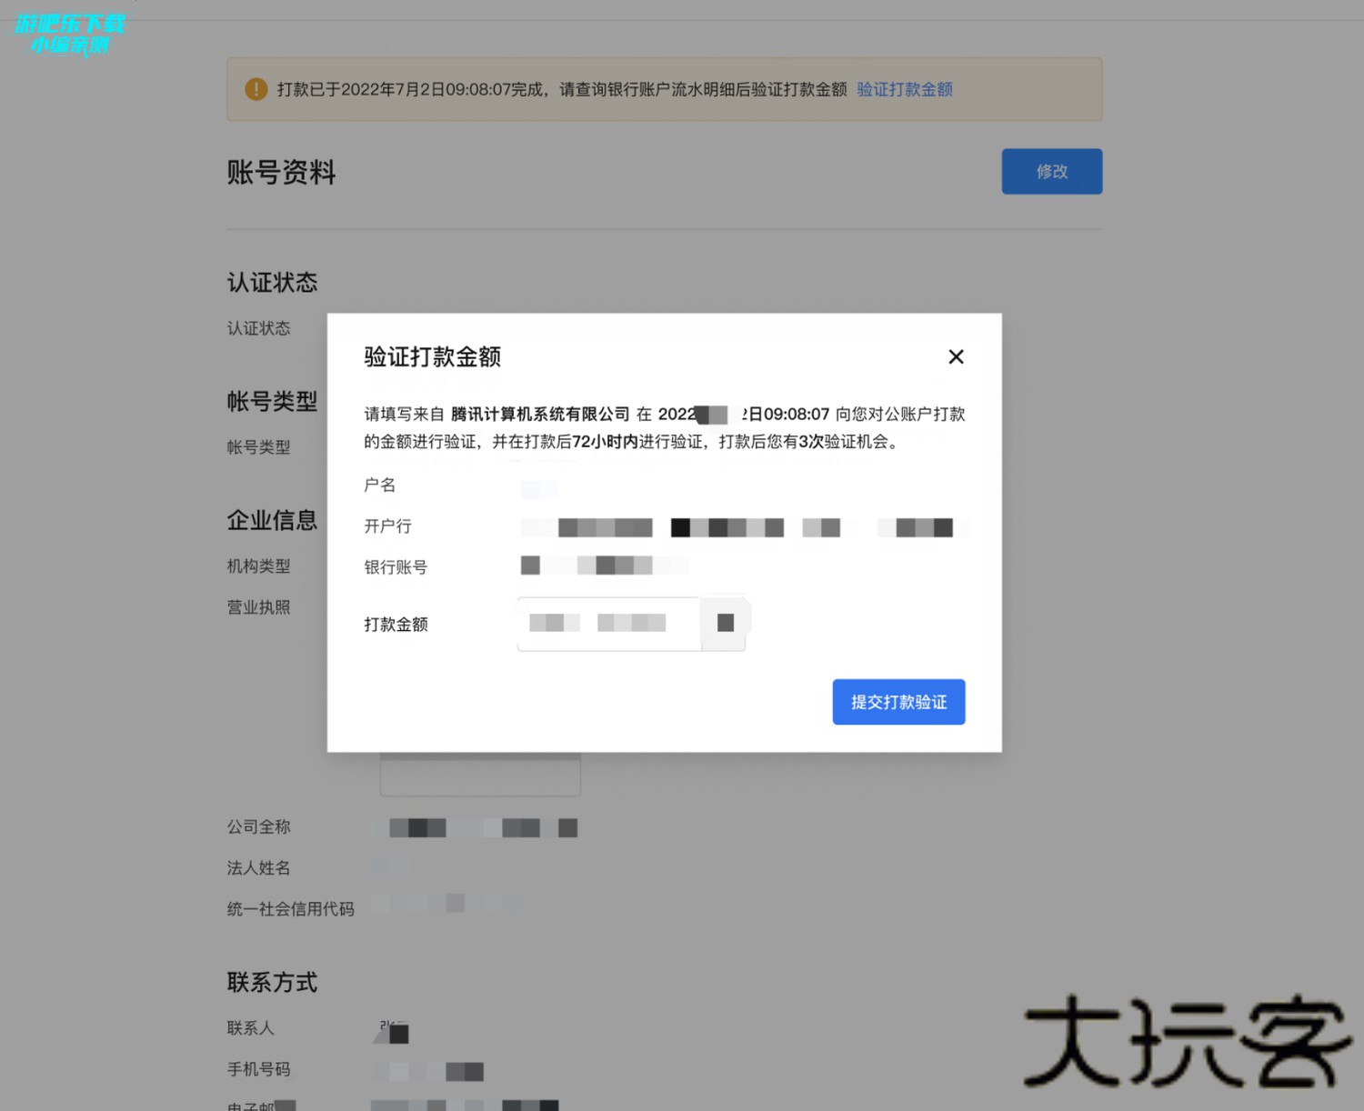Click the unit suffix box beside amount input
Screen dimensions: 1364x1111
click(x=725, y=623)
